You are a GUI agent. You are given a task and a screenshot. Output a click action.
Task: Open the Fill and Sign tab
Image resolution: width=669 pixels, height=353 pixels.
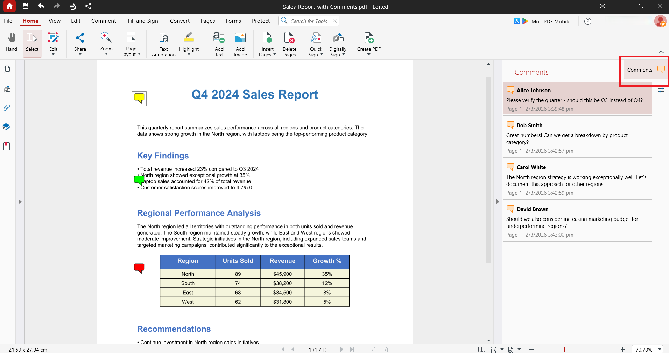(x=143, y=21)
